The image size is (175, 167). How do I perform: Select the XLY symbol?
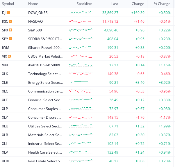(x=5, y=118)
